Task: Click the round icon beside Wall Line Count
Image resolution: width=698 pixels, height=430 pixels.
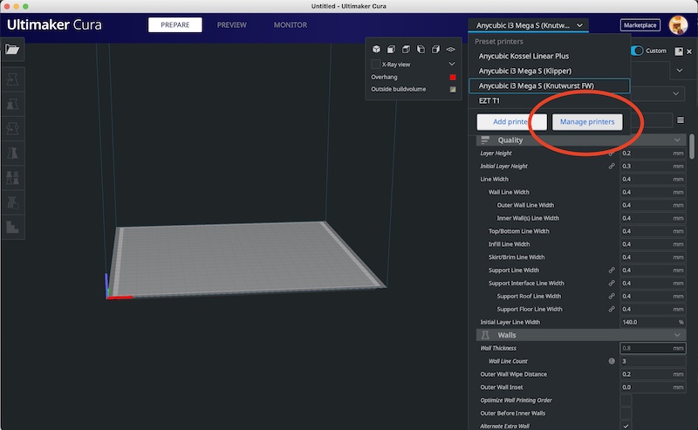Action: click(612, 361)
